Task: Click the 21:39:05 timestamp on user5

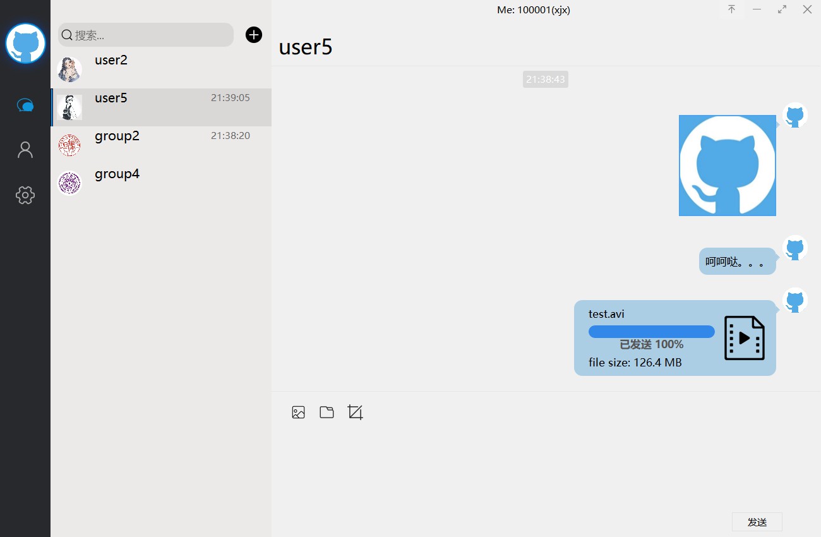Action: 231,98
